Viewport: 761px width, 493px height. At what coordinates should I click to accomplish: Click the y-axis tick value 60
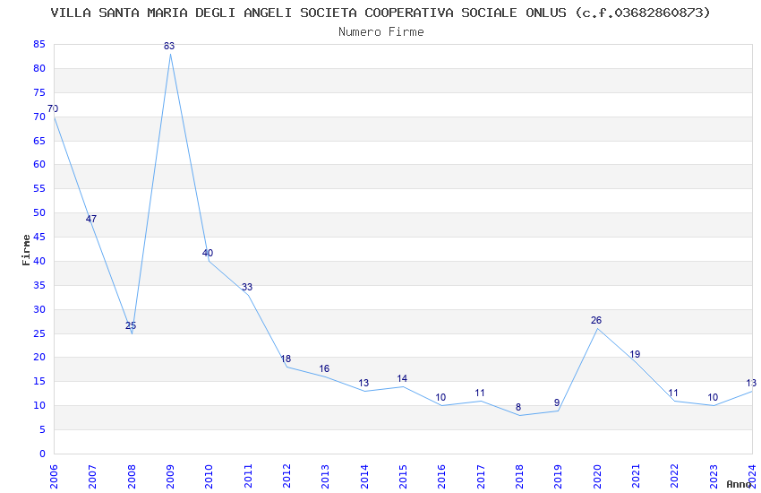39,164
